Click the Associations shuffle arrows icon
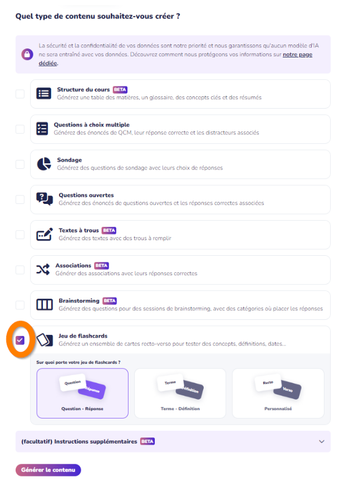The width and height of the screenshot is (349, 482). click(43, 269)
